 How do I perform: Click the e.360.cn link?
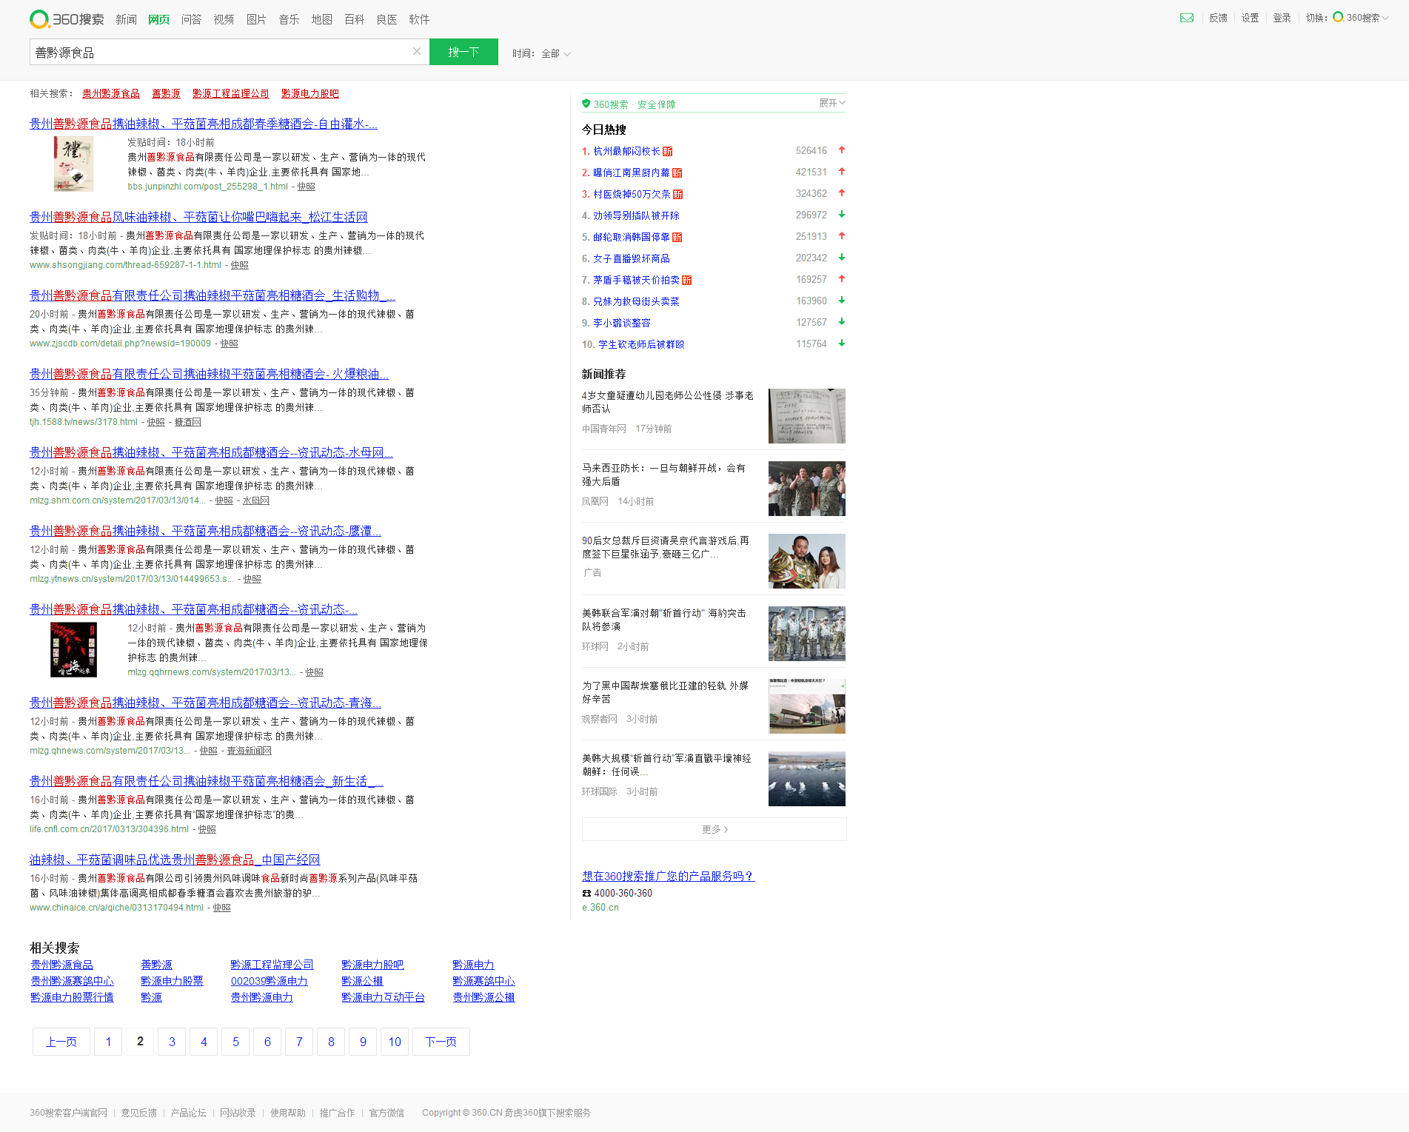[x=600, y=908]
